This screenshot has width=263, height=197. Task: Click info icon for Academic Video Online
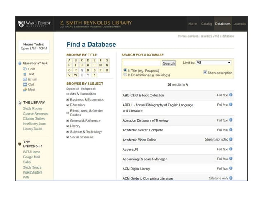coord(231,139)
